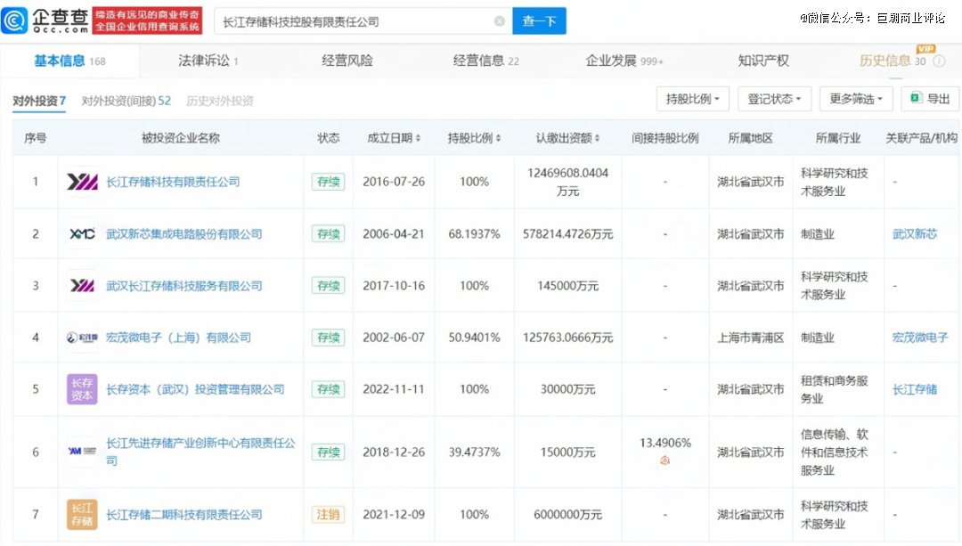This screenshot has height=546, width=962.
Task: Click the 租赁和商务服务业 industry cell
Action: click(x=835, y=389)
